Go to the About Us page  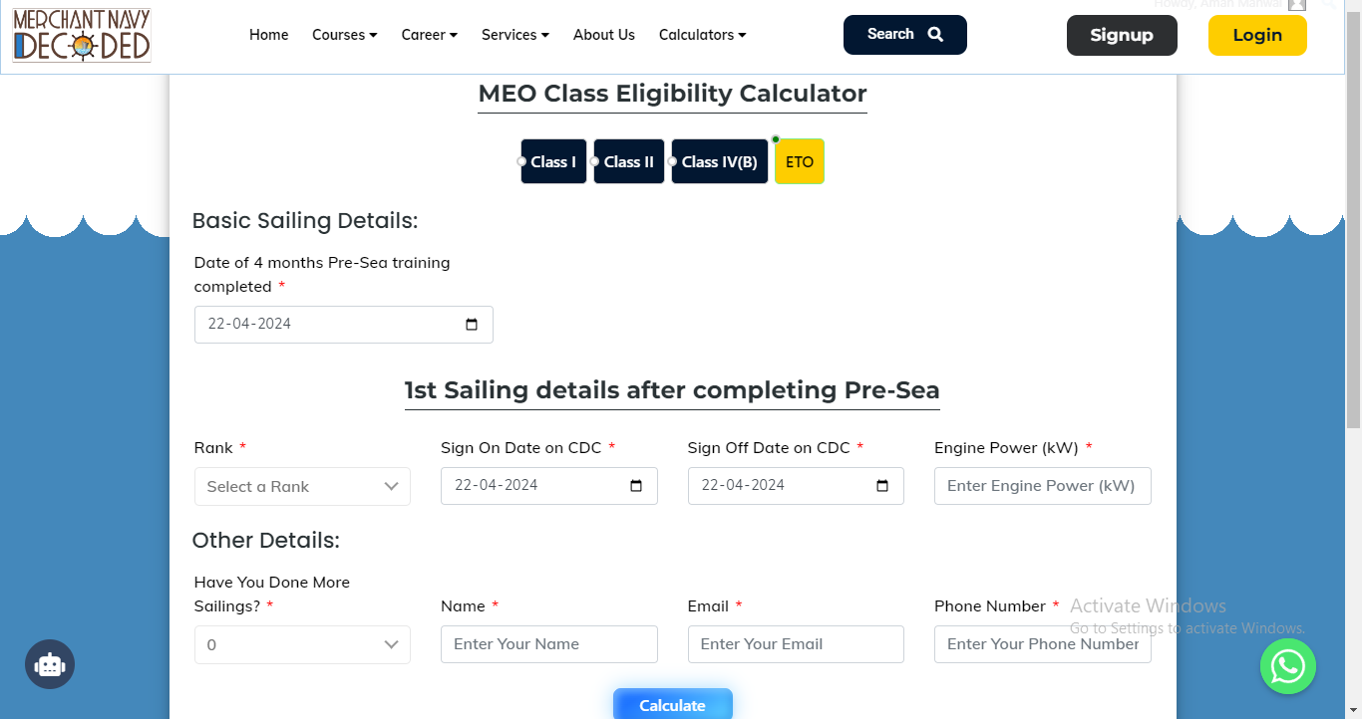point(603,35)
